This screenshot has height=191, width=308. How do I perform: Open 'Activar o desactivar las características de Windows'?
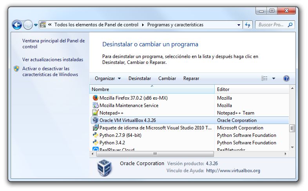click(x=50, y=71)
